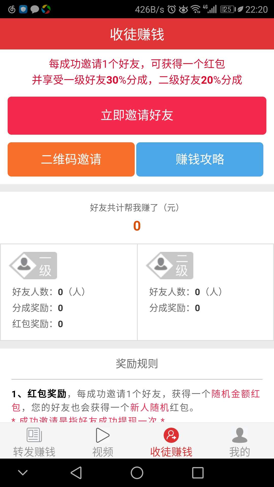This screenshot has height=487, width=274.
Task: Switch to the 视频 tab label
Action: coord(103,452)
